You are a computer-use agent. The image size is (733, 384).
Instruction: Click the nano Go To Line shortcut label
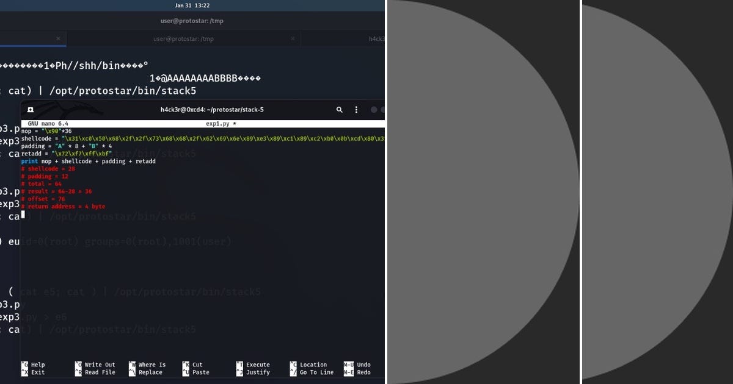316,372
